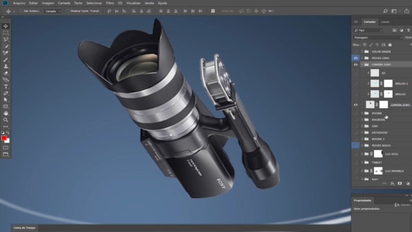Select the Rectangular Marquee tool
This screenshot has height=232, width=412.
click(x=6, y=33)
